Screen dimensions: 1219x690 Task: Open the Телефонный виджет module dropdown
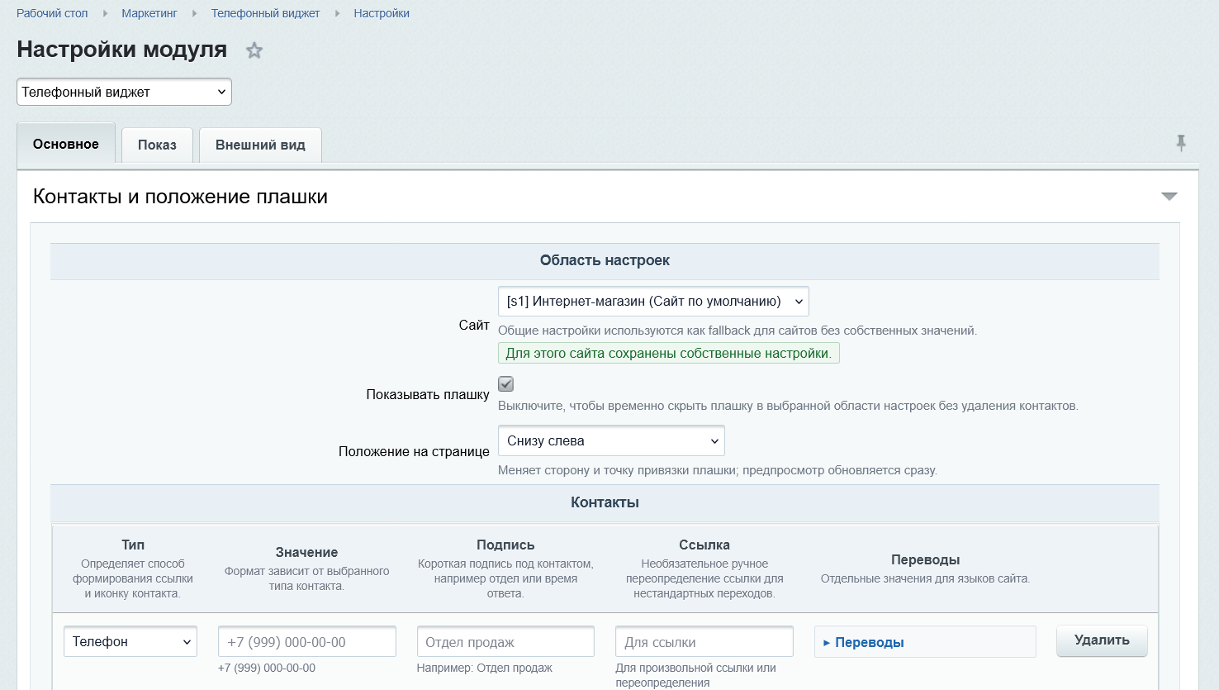click(124, 92)
